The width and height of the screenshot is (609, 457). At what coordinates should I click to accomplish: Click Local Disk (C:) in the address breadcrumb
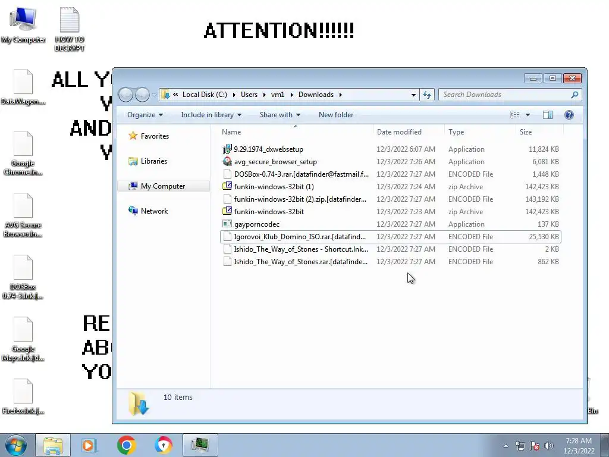click(x=205, y=95)
